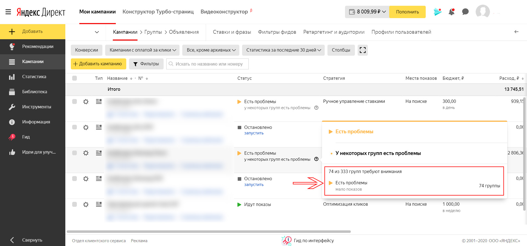This screenshot has width=527, height=246.
Task: Open Рекомендации in sidebar
Action: tap(33, 47)
